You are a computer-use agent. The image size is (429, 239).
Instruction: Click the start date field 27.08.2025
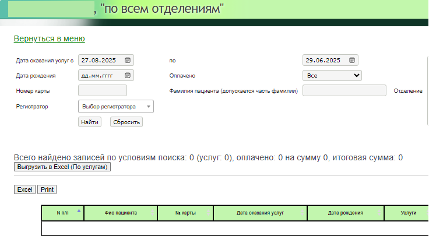pos(99,60)
